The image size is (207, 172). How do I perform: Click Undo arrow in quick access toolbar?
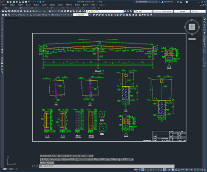point(29,2)
